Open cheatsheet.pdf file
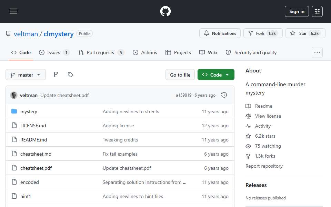The image size is (331, 207). (x=36, y=168)
